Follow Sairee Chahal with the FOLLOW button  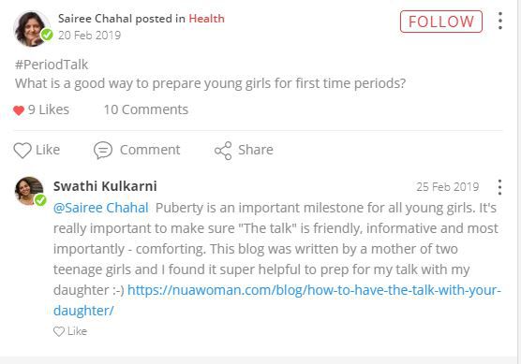441,22
